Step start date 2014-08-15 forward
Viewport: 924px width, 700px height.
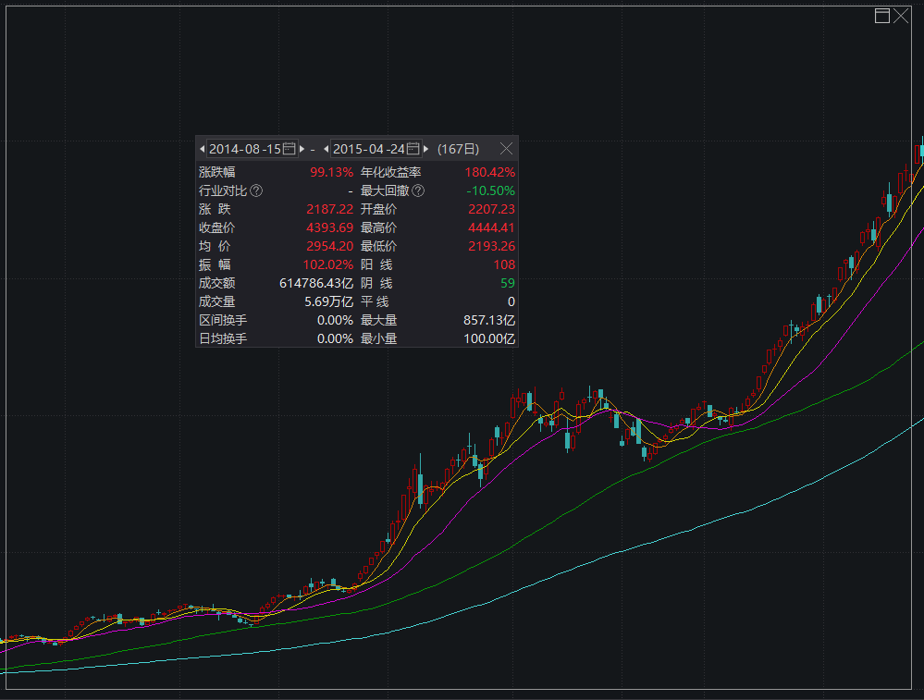302,149
